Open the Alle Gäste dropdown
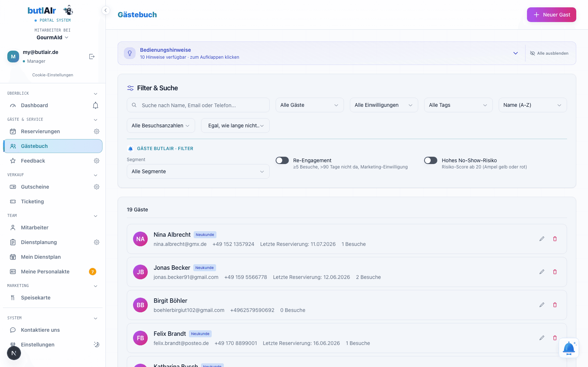This screenshot has width=588, height=367. click(310, 105)
